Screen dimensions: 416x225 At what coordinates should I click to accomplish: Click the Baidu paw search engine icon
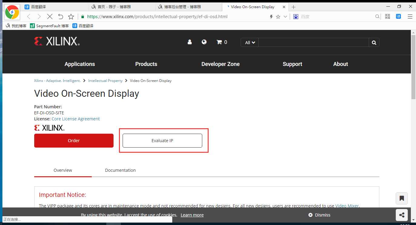[x=295, y=17]
